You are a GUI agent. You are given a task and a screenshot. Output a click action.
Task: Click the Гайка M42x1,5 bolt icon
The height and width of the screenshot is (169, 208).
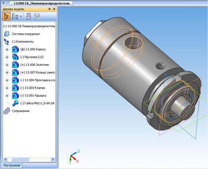click(x=15, y=103)
